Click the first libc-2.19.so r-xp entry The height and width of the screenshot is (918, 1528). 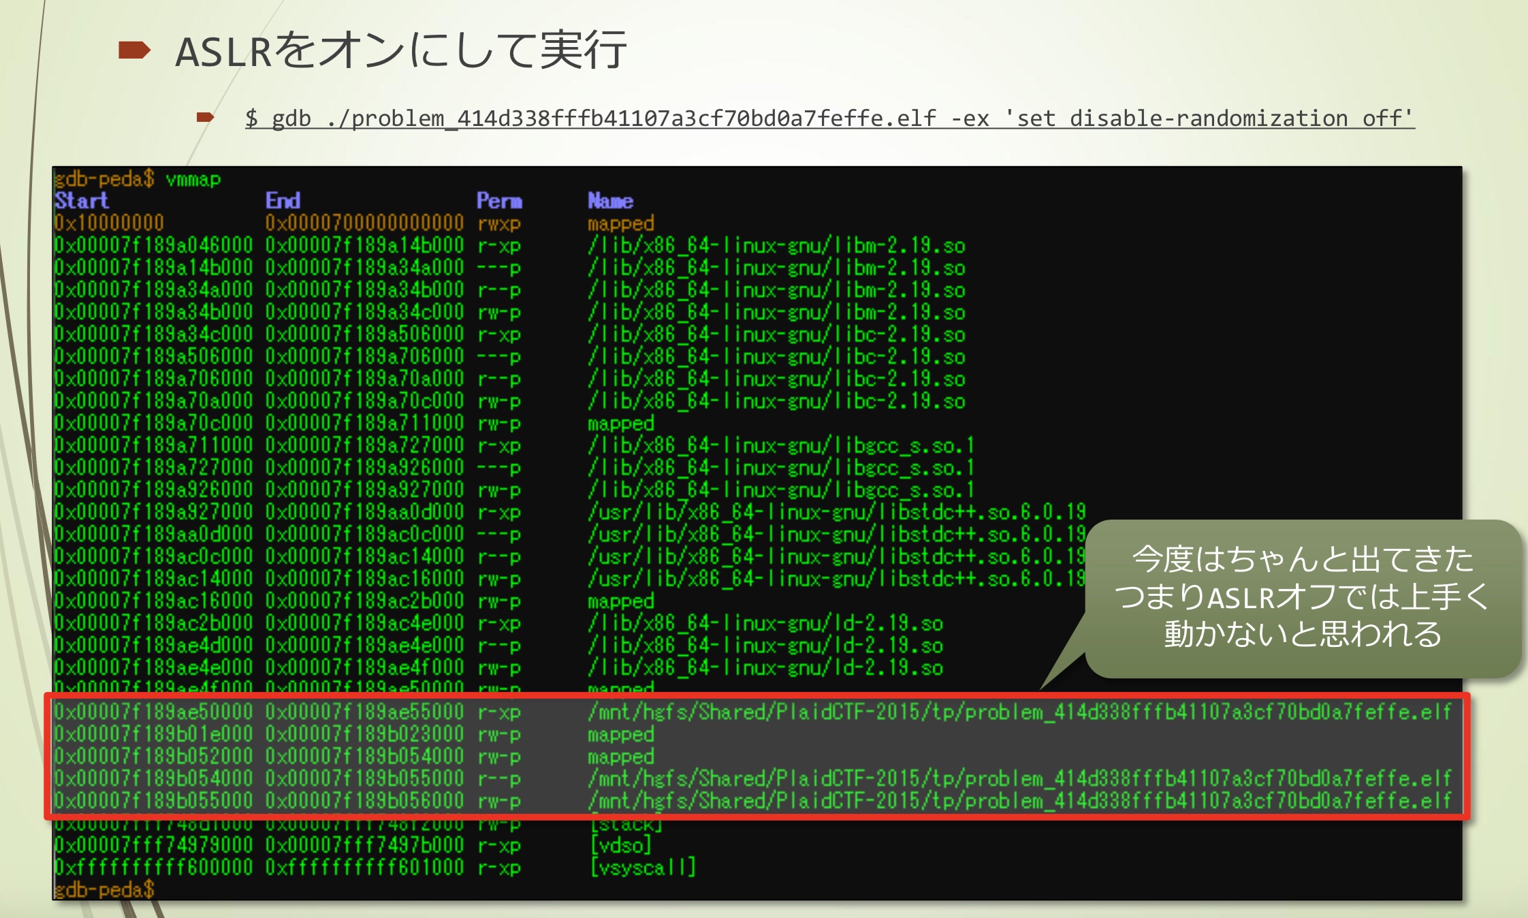[776, 334]
